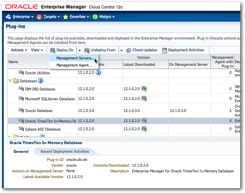Open the Enterprise menu

(23, 17)
